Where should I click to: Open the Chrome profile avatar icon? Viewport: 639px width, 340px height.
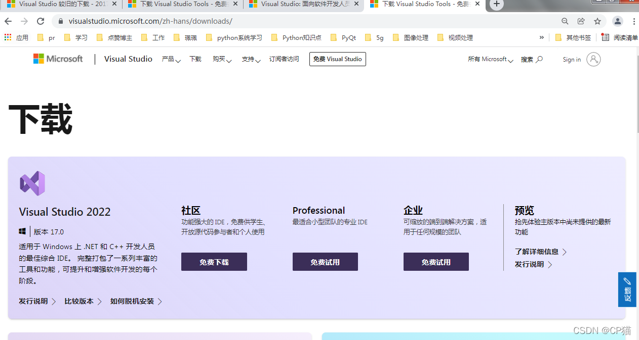pyautogui.click(x=618, y=21)
